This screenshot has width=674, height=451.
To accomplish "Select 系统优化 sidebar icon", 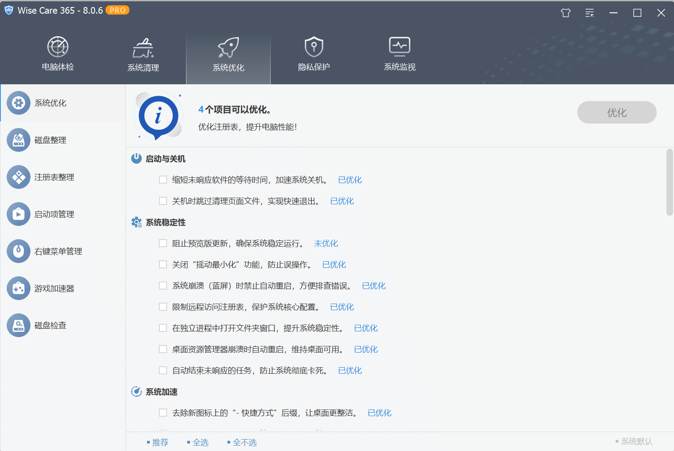I will (19, 103).
